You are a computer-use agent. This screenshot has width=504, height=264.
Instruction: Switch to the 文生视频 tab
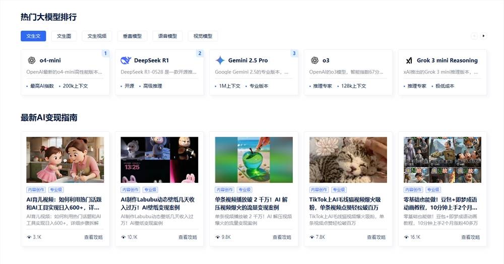(97, 36)
